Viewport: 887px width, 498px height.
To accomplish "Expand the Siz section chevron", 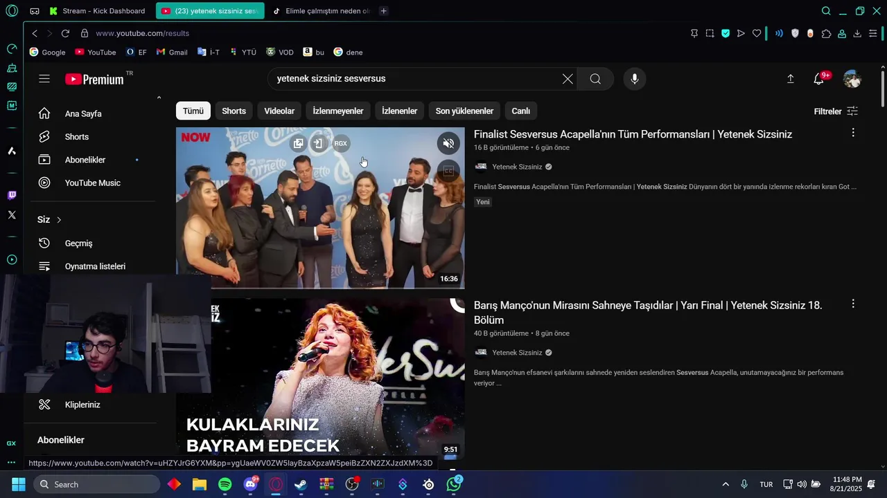I will (59, 220).
